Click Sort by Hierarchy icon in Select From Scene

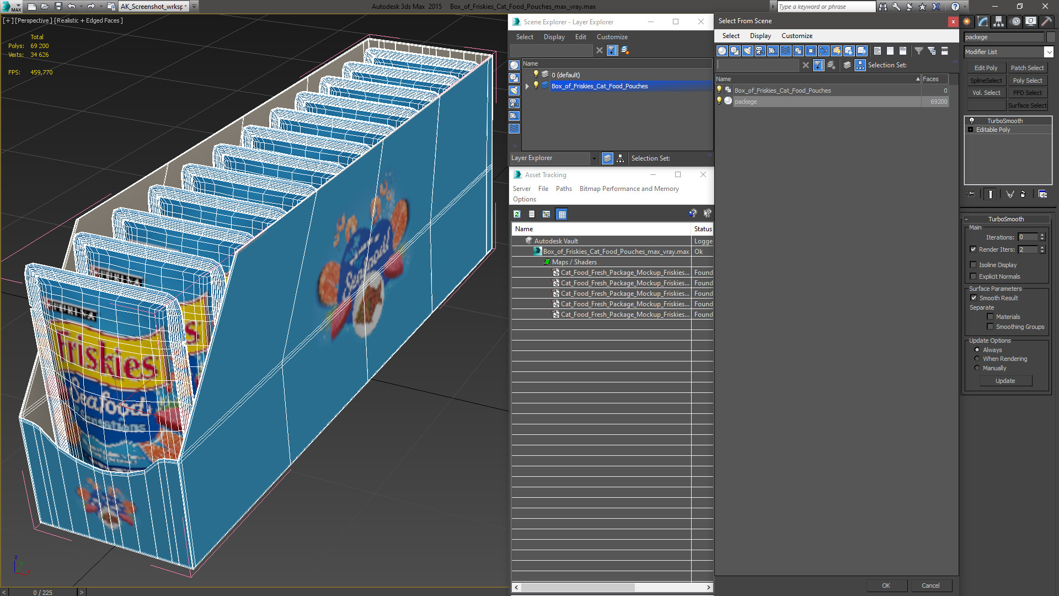[x=860, y=65]
